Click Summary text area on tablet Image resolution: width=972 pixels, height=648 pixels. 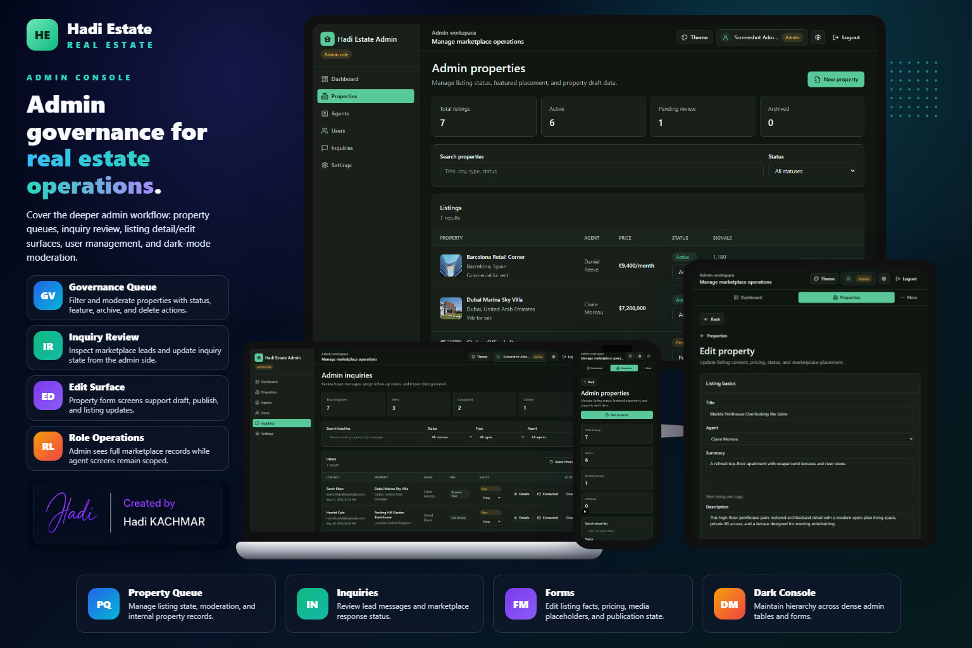pos(810,475)
